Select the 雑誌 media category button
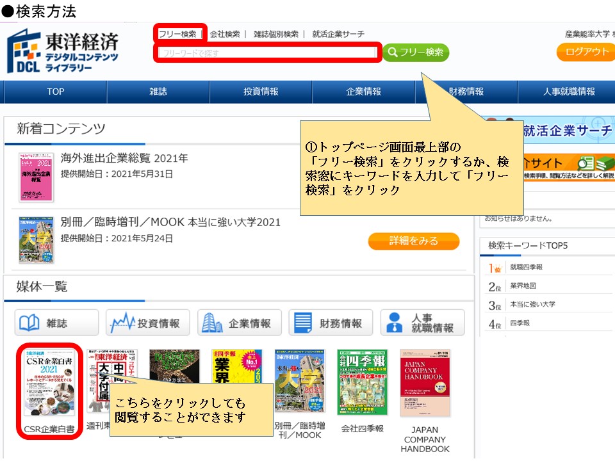 click(56, 323)
